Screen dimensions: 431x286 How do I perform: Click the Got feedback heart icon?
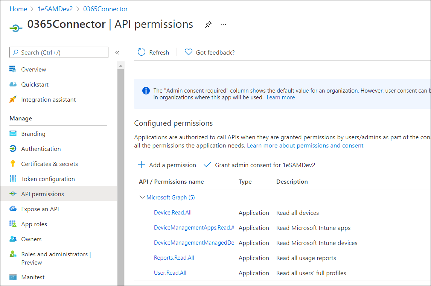pyautogui.click(x=189, y=52)
